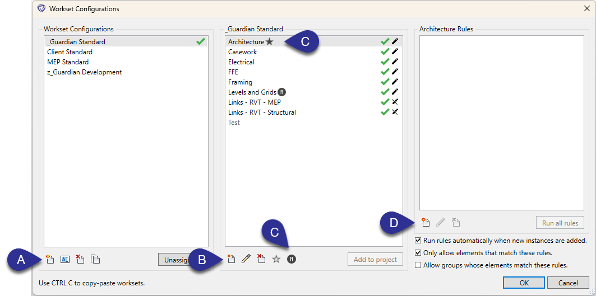
Task: Uncheck Only allow elements that match these rules
Action: (418, 253)
